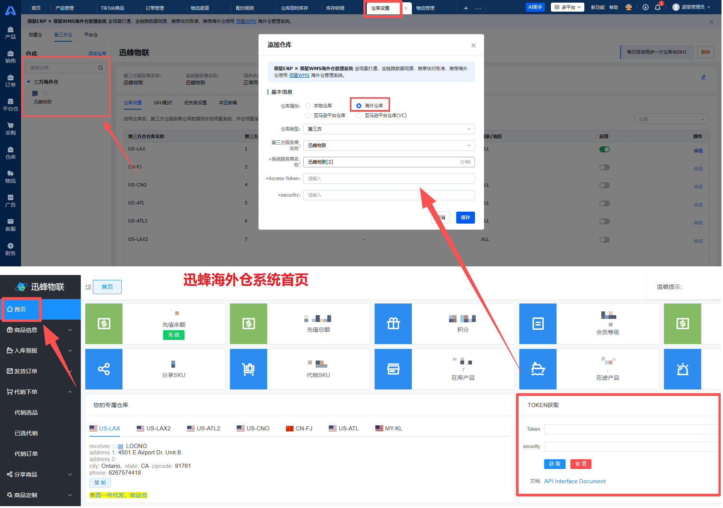
Task: Choose the 亚马逊平台仓库(VC) radio option
Action: 359,116
